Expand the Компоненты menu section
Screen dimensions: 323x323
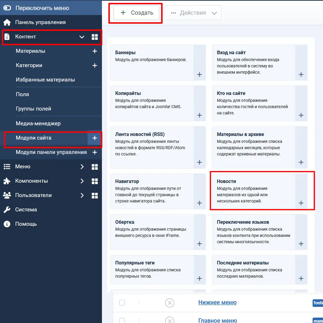point(82,181)
